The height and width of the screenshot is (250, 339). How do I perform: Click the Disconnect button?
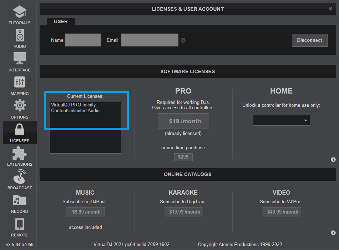310,40
